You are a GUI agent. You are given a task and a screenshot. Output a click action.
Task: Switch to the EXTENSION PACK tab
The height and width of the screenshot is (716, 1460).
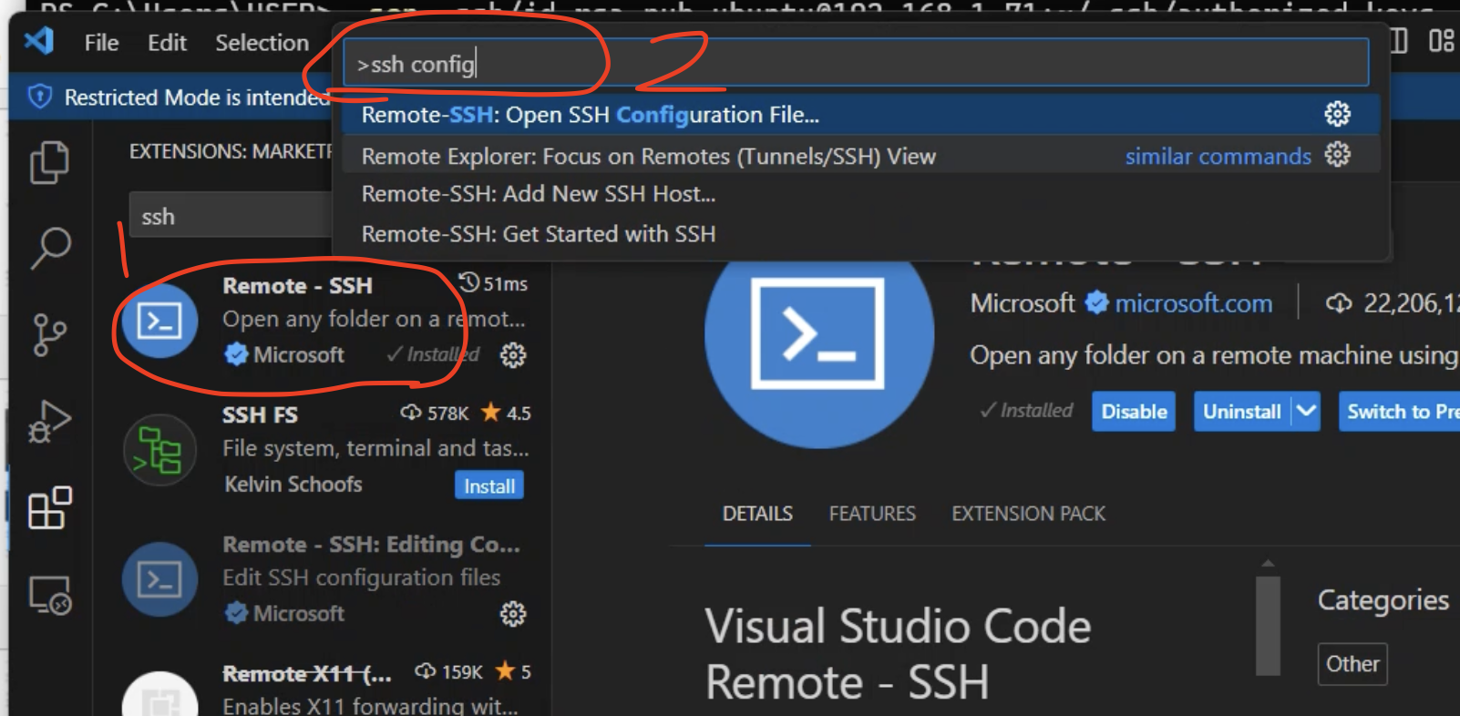click(1028, 514)
